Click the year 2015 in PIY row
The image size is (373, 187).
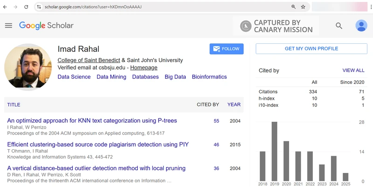click(235, 145)
